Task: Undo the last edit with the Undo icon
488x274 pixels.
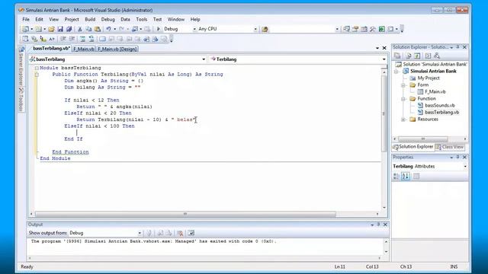Action: 108,29
